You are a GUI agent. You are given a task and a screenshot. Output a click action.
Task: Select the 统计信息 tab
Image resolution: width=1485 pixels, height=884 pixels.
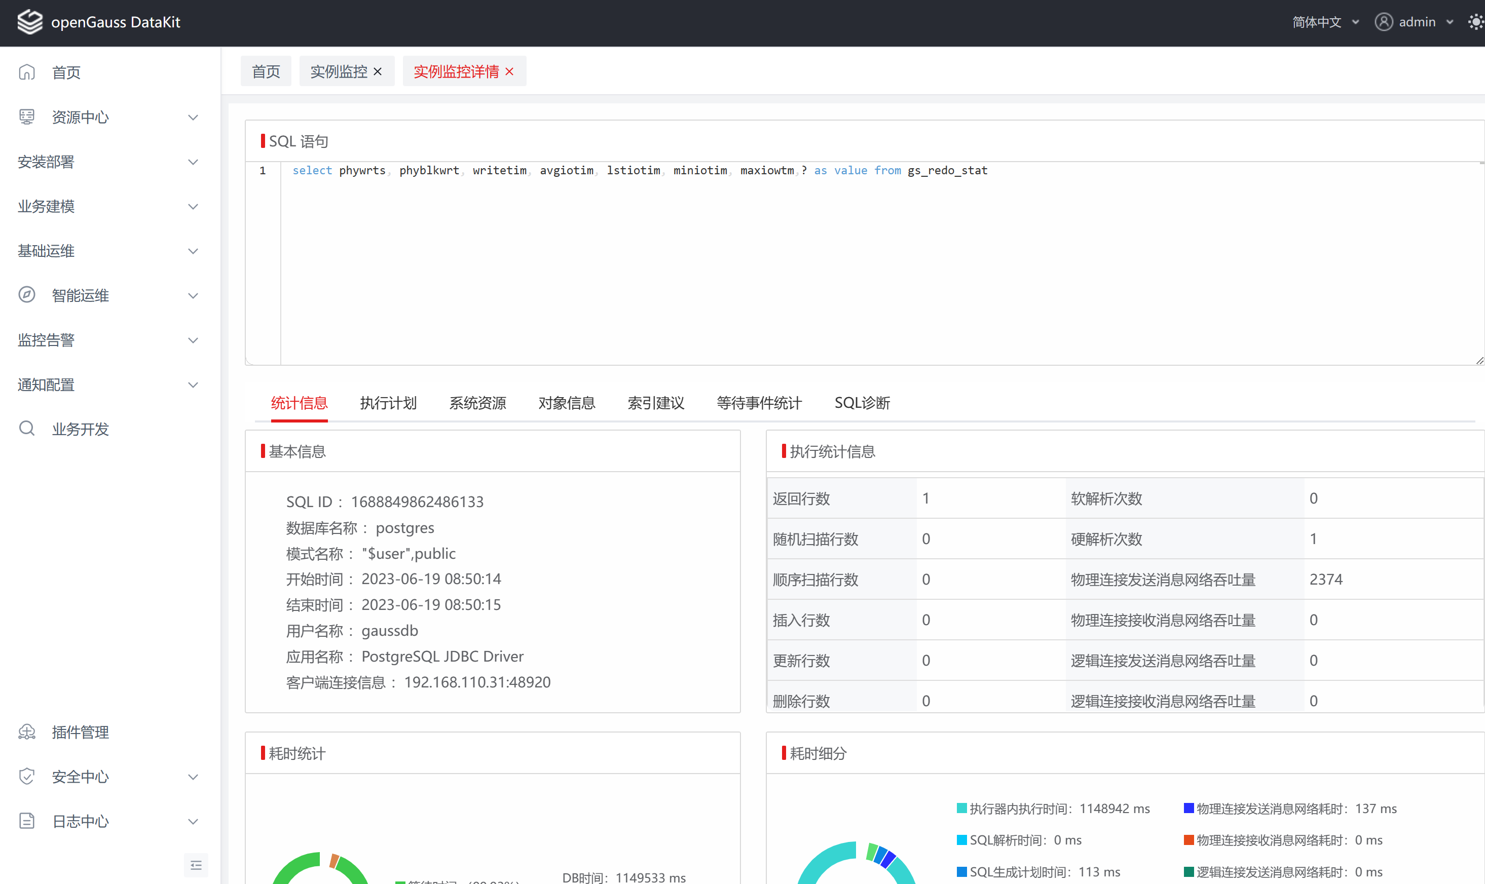299,403
